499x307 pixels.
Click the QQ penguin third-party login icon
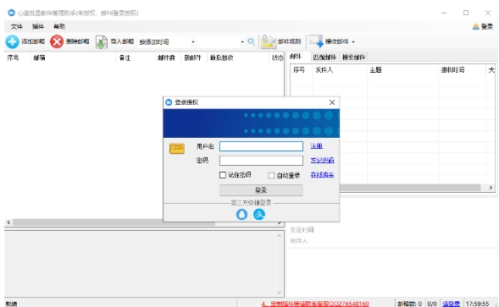(x=241, y=214)
